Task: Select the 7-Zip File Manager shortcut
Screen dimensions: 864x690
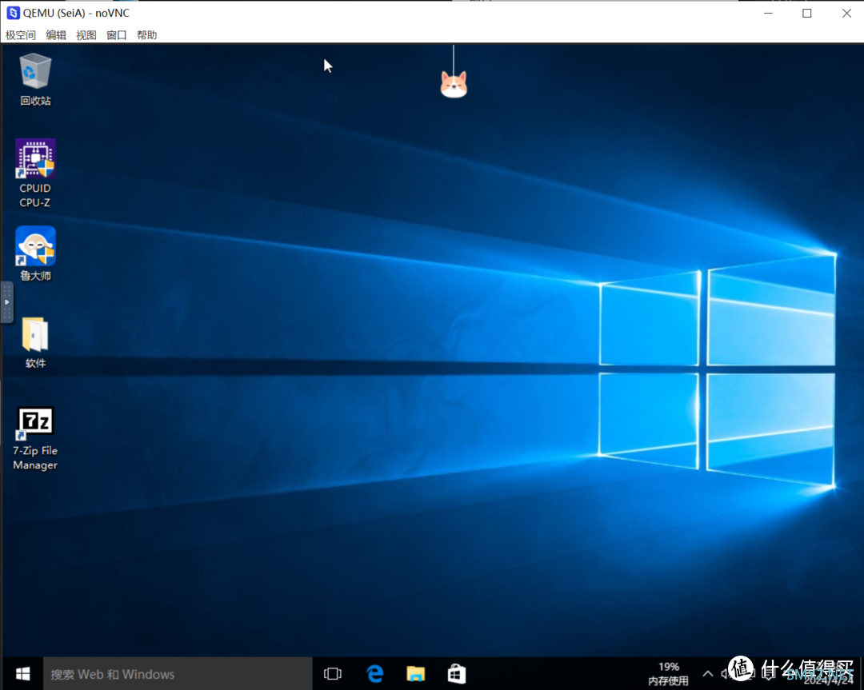Action: (x=35, y=438)
